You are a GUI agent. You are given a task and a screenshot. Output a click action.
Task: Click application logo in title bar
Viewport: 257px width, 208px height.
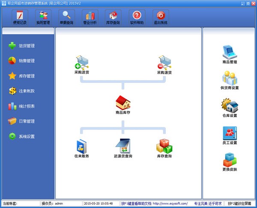(4, 3)
